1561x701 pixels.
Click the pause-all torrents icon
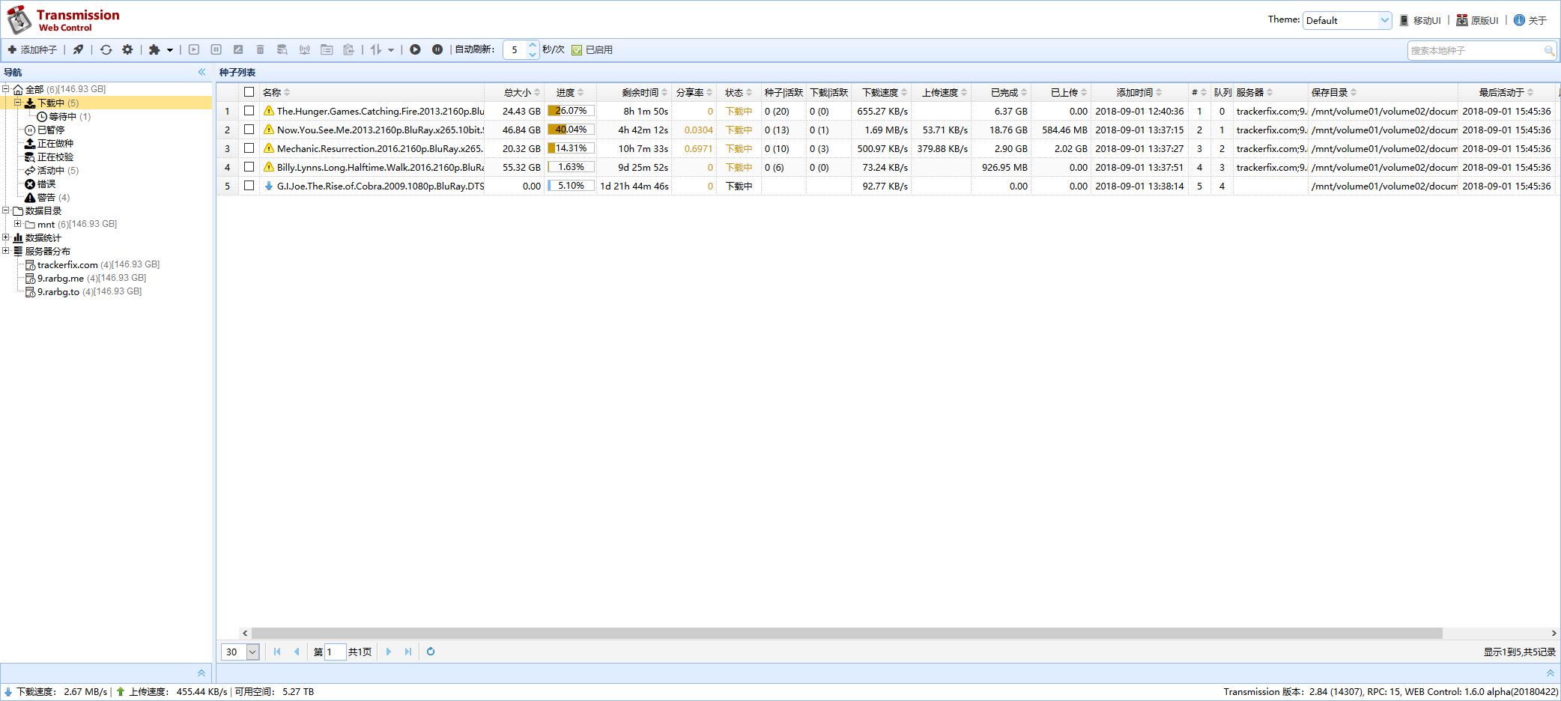coord(437,50)
